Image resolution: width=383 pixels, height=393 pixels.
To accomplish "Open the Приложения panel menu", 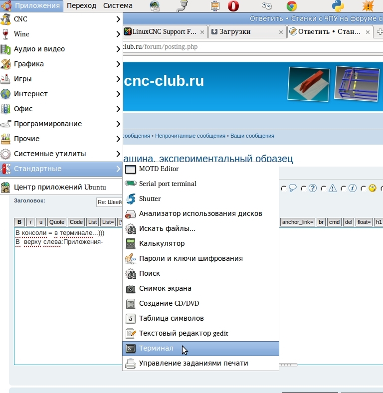I will click(31, 6).
